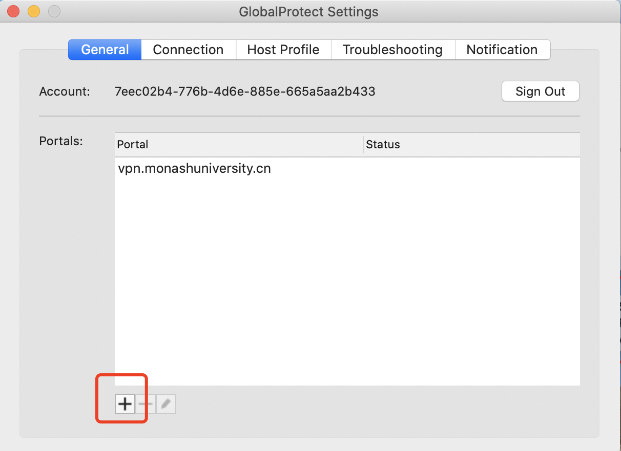
Task: Select the vpn.monashuniversity.cn portal entry
Action: click(x=194, y=168)
